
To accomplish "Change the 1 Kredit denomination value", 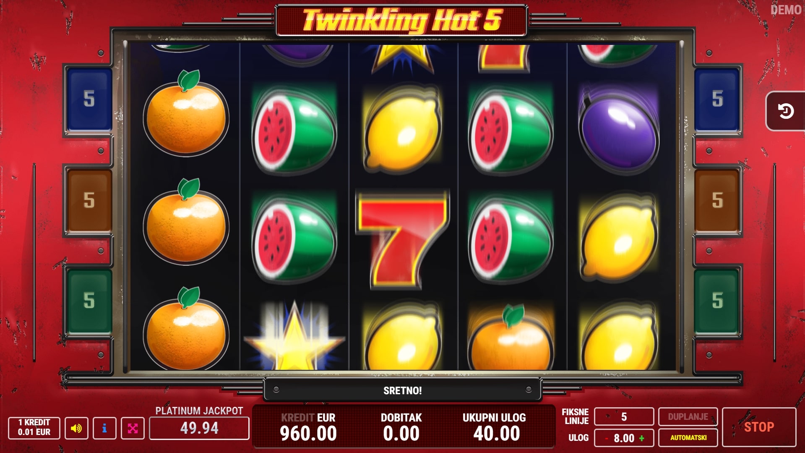I will 34,427.
